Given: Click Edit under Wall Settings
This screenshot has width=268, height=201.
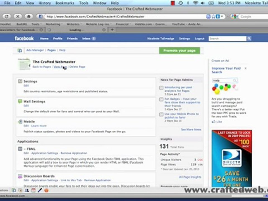Looking at the screenshot, I should point(26,106).
